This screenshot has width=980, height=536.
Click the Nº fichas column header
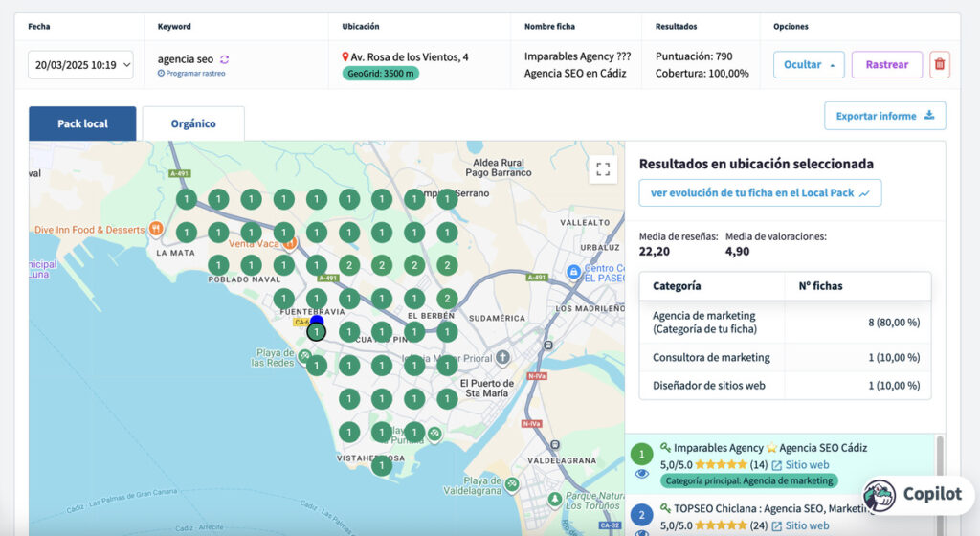pos(820,286)
